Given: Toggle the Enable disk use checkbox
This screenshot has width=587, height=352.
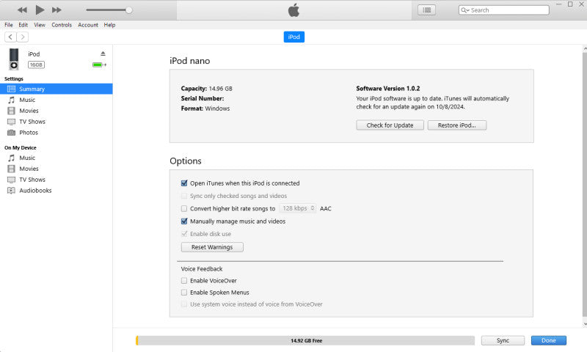Looking at the screenshot, I should pos(184,234).
